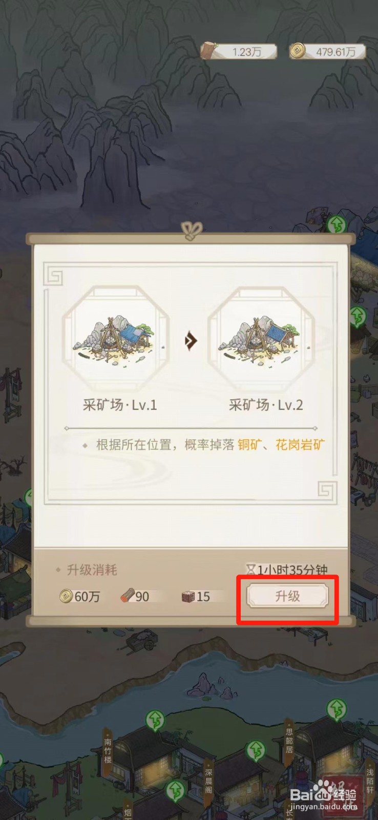Select the 采矿场 Lv.2 building thumbnail
Screen dimensions: 378x820
(x=261, y=339)
